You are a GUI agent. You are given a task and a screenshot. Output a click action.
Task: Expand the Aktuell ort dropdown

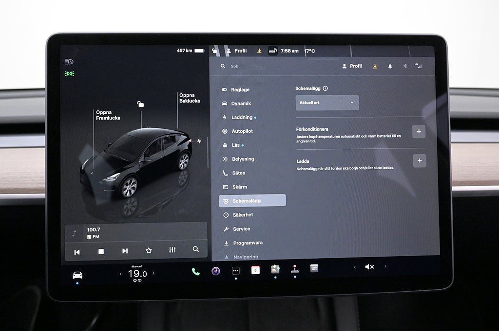click(x=327, y=103)
